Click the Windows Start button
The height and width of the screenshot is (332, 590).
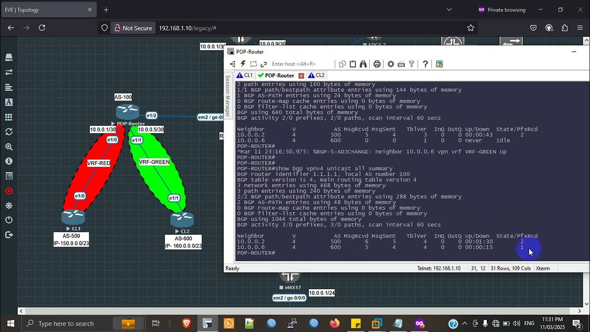(11, 323)
